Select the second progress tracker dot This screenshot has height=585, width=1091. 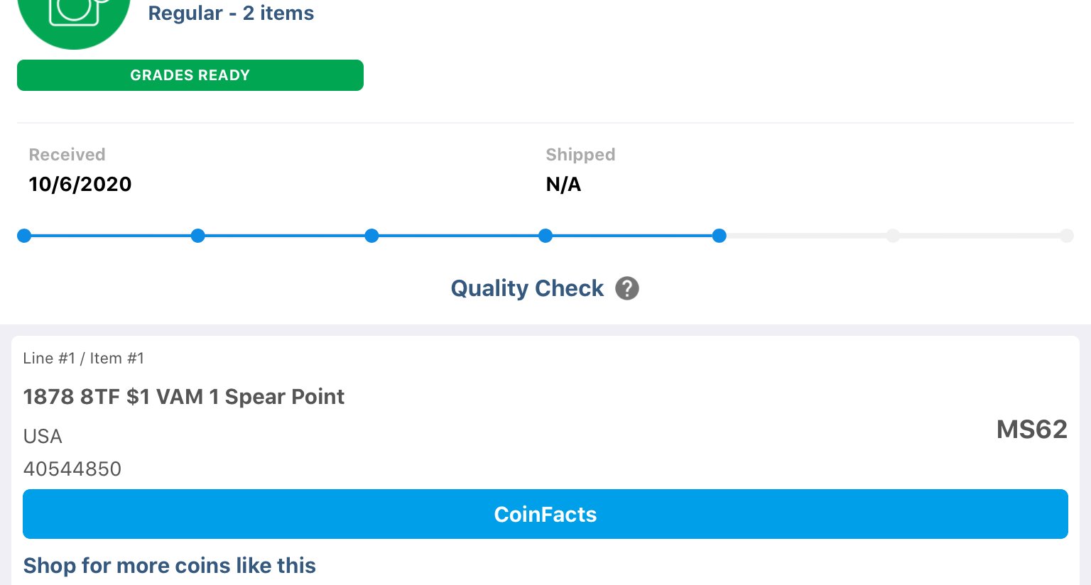198,236
